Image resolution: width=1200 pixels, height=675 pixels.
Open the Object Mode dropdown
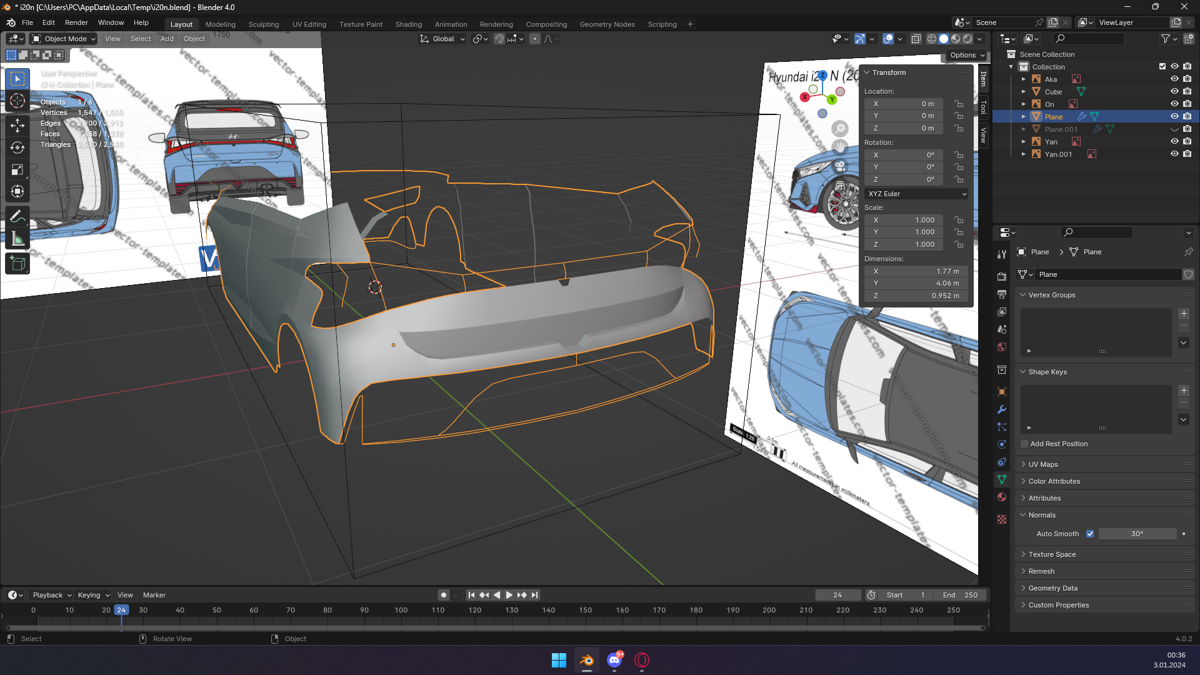coord(64,39)
